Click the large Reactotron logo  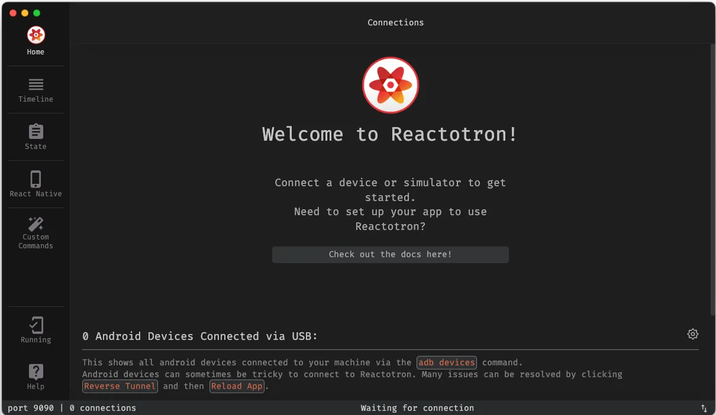(391, 85)
